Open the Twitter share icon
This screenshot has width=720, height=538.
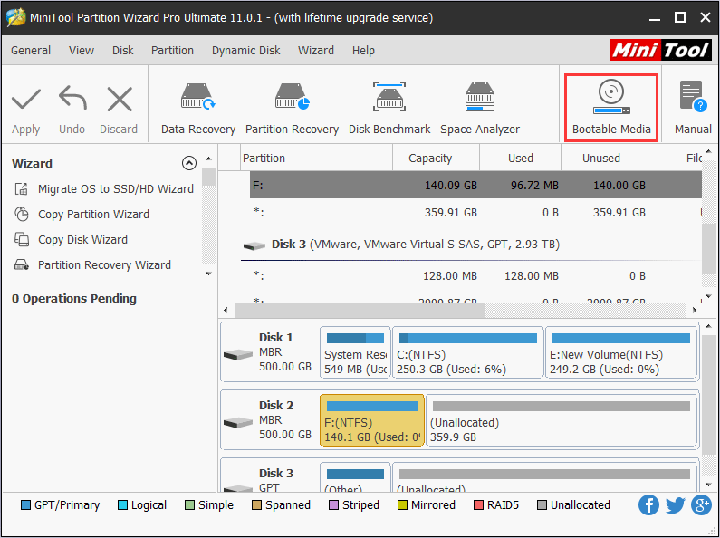tap(675, 505)
